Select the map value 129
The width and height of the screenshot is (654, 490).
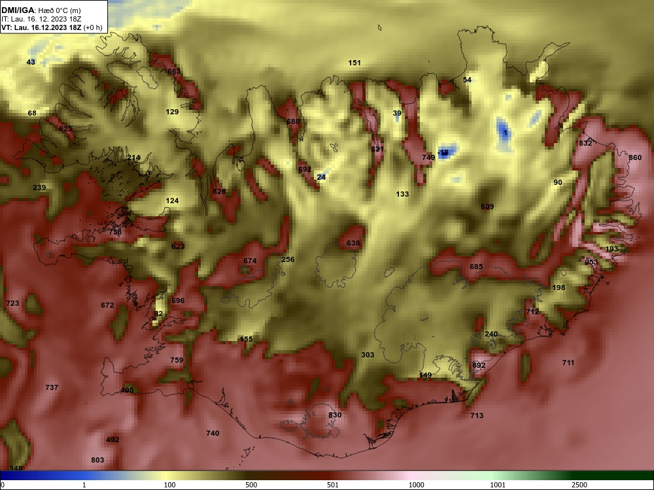tap(172, 112)
